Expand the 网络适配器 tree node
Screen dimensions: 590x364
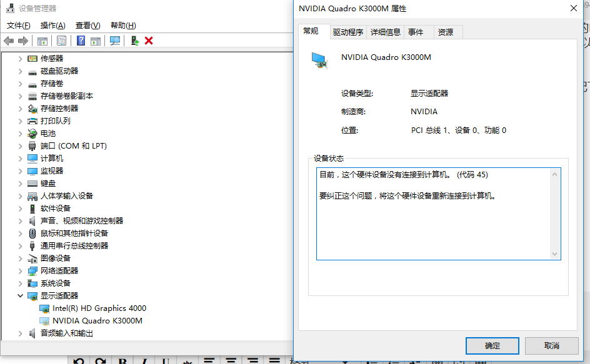21,271
